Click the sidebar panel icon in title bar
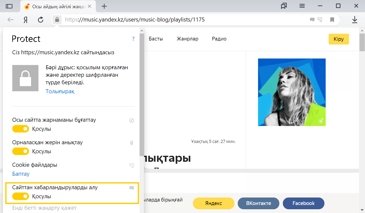365x213 pixels. coord(9,6)
